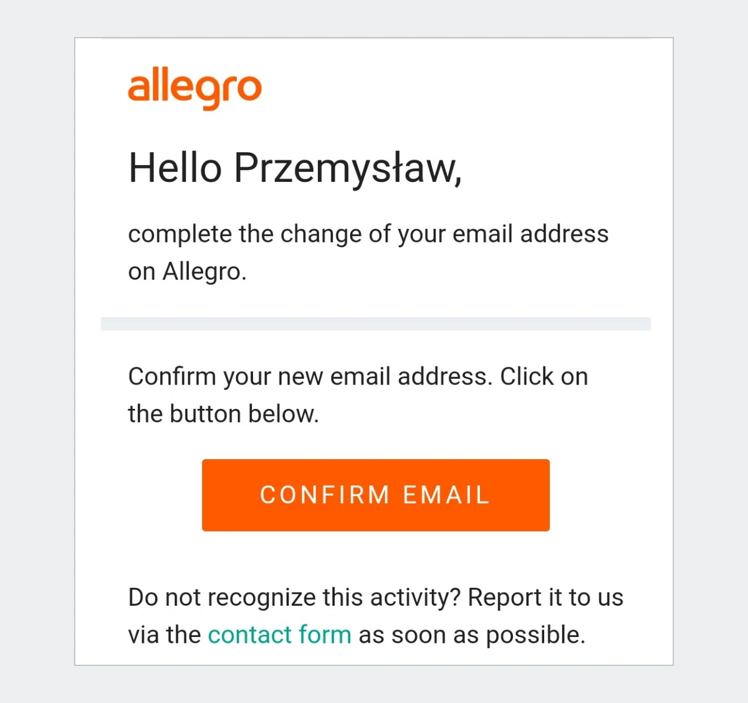Click the 'email address' words in the intro paragraph

[530, 234]
